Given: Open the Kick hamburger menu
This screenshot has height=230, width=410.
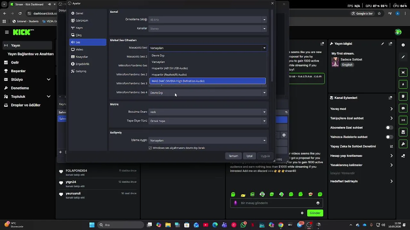Looking at the screenshot, I should [7, 32].
